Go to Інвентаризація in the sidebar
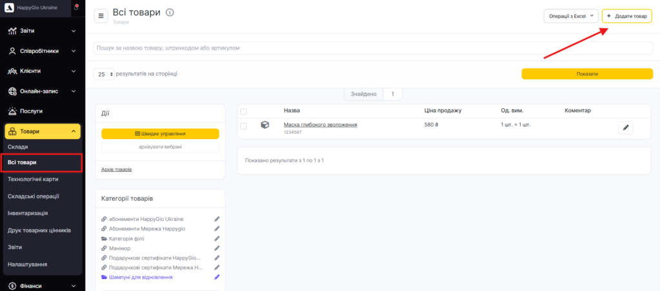 click(x=28, y=213)
